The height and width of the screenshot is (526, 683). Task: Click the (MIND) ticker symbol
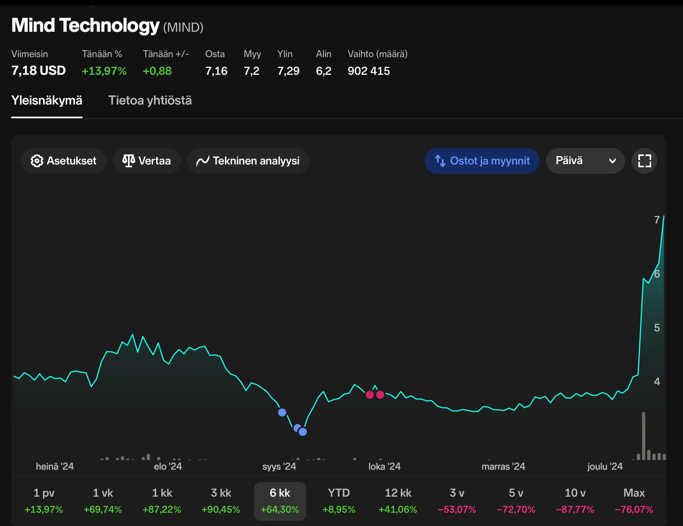point(183,27)
